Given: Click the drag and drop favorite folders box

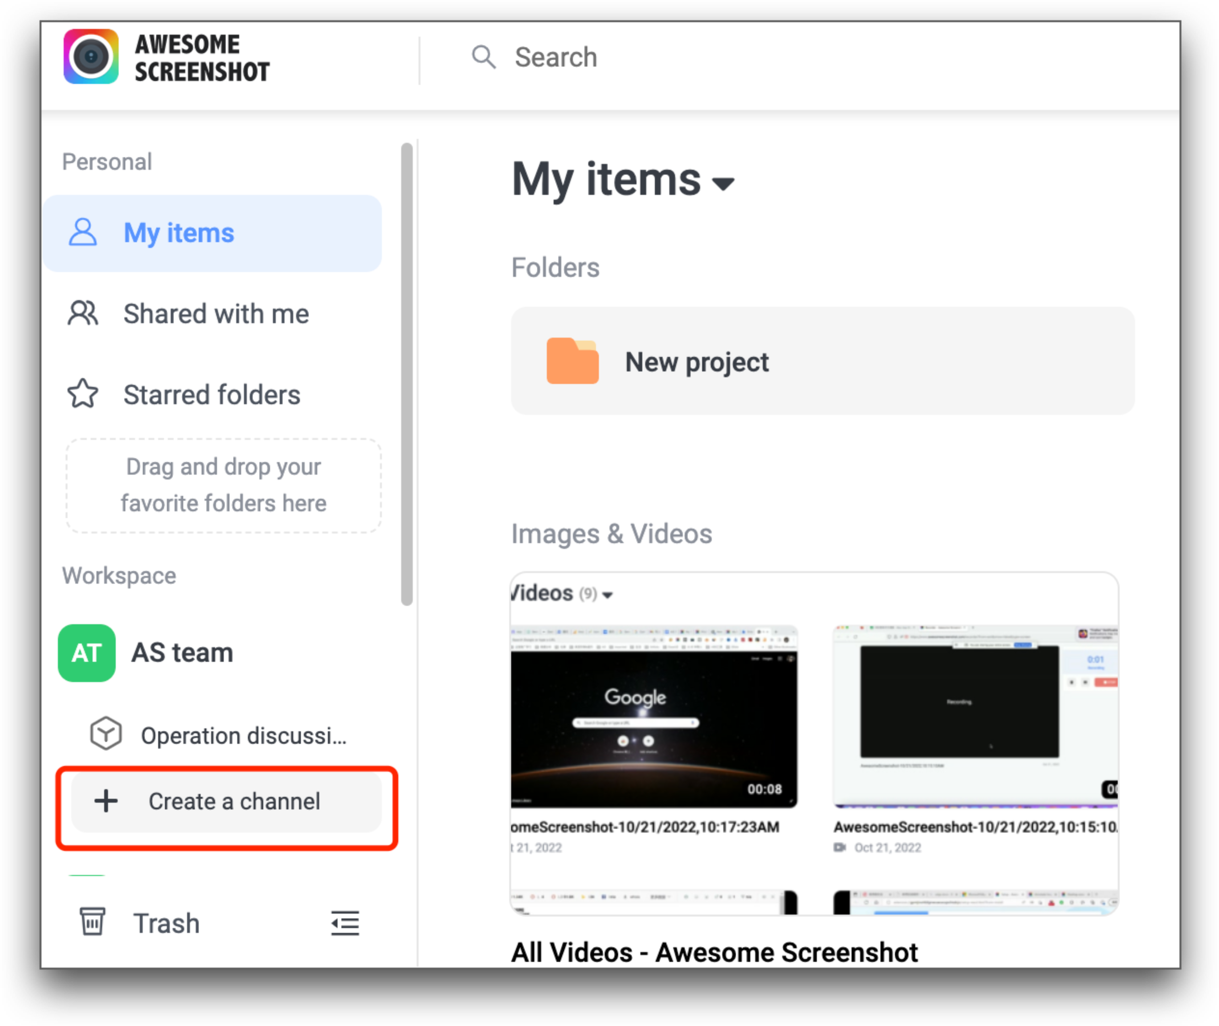Looking at the screenshot, I should 224,486.
